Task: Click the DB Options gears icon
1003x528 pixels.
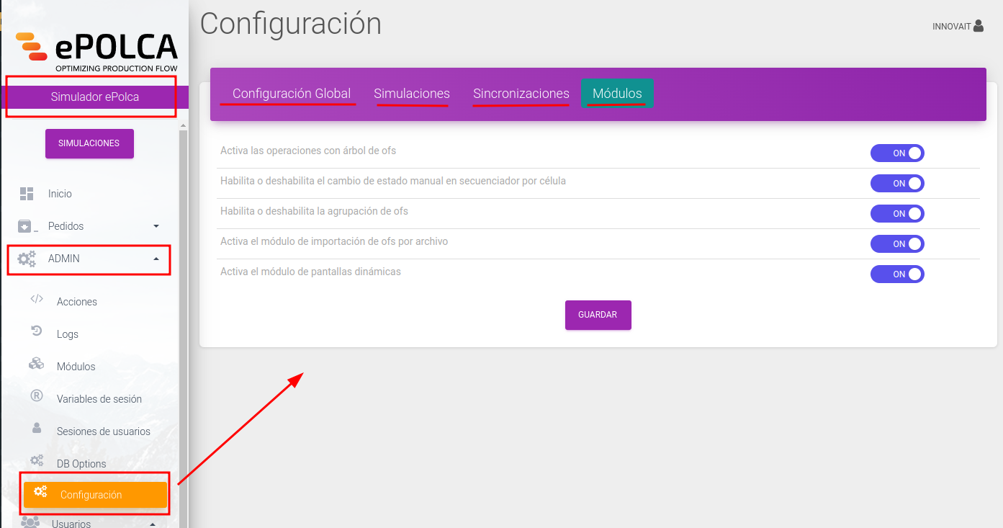Action: [37, 460]
